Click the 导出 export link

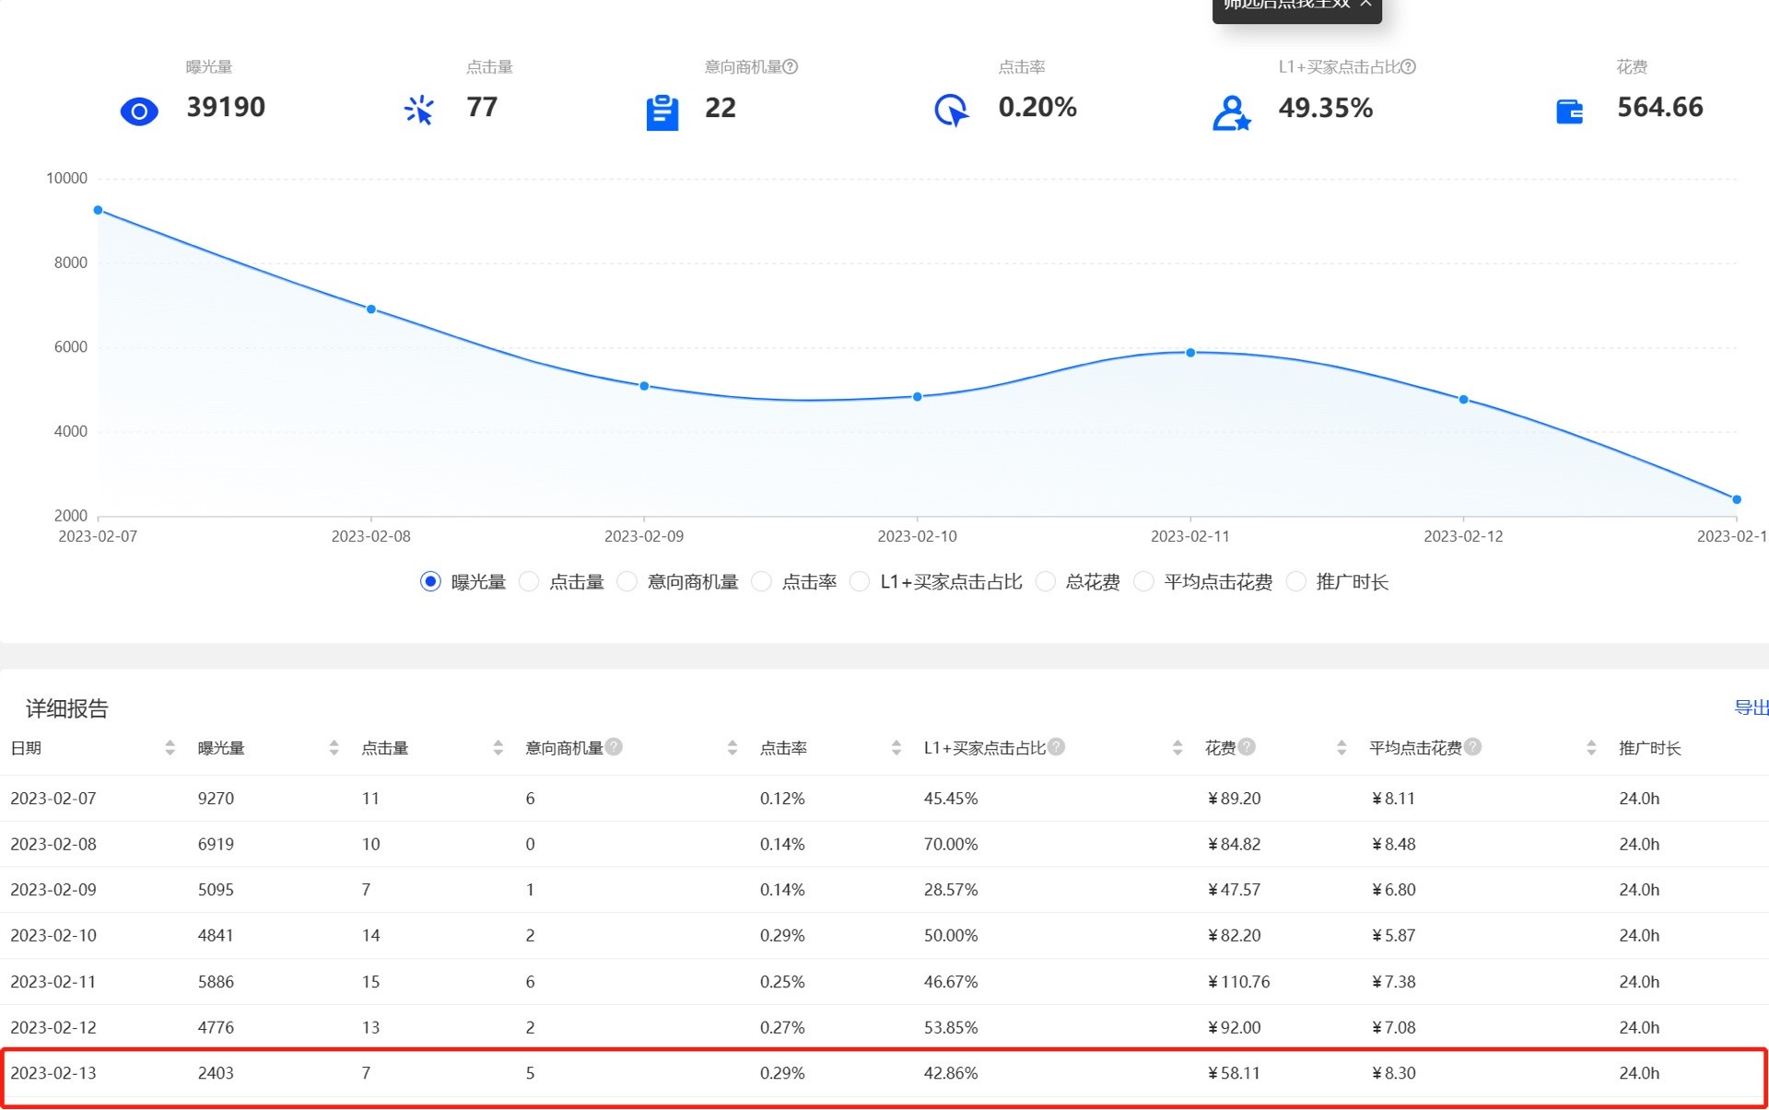[1751, 707]
